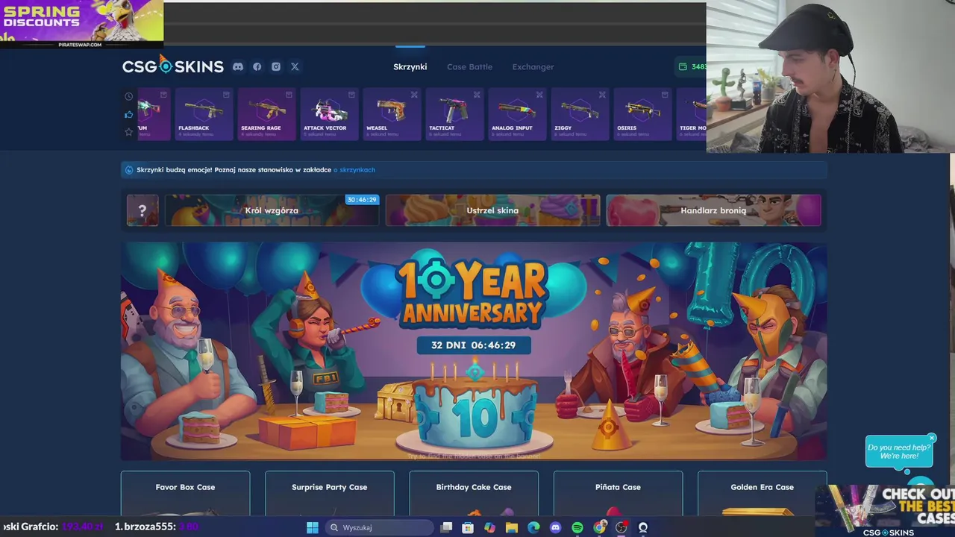
Task: Click the Król wzgórza 30:46:29 timer badge
Action: [362, 200]
